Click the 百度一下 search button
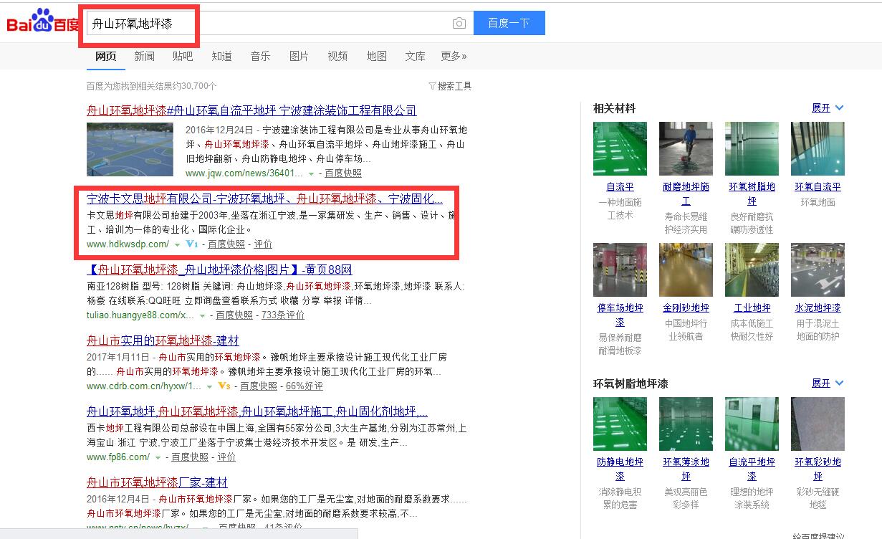Viewport: 882px width, 539px height. coord(509,23)
